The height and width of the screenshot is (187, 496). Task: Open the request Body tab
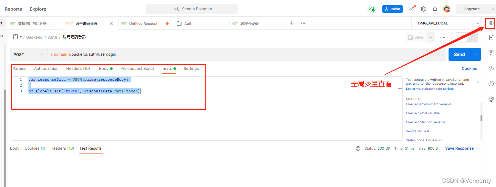pos(106,69)
